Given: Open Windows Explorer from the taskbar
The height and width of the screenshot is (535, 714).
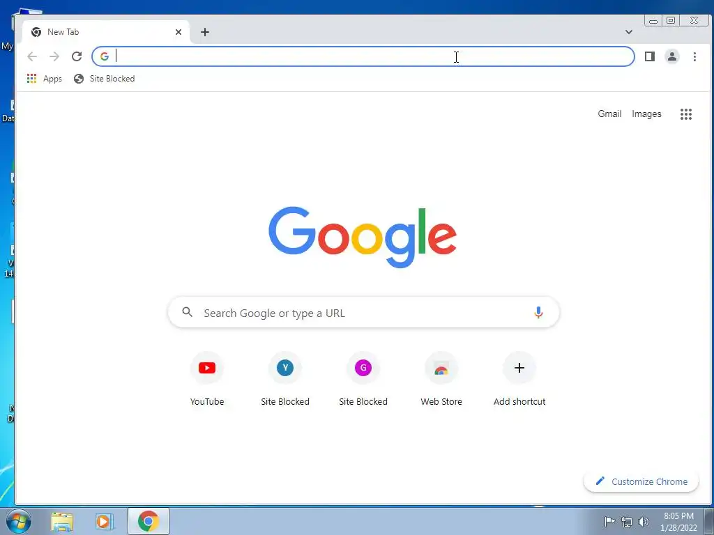Looking at the screenshot, I should point(62,522).
